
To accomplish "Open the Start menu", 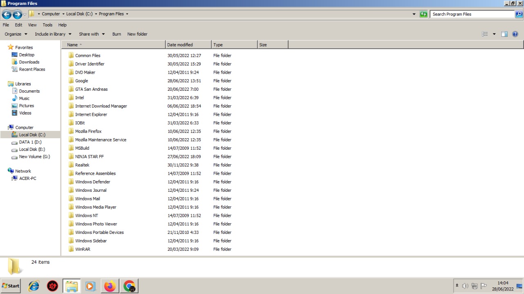I will [11, 286].
